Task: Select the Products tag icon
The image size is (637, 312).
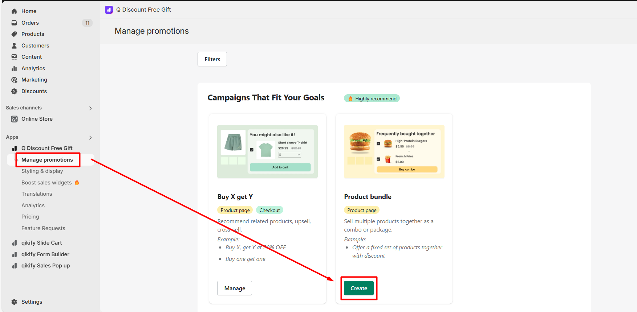Action: pos(14,34)
